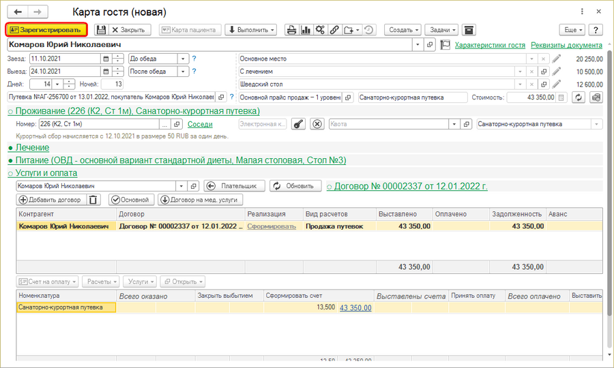This screenshot has height=368, width=614.
Task: Click the refresh arrows icon beside cost field
Action: point(579,97)
